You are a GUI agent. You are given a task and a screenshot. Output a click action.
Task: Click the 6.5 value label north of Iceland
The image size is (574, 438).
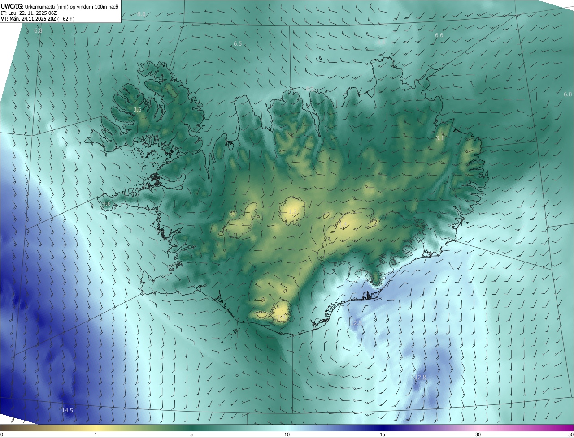click(x=238, y=43)
